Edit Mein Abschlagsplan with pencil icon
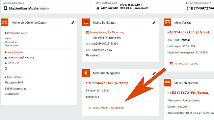This screenshot has height=120, width=214. click(154, 73)
